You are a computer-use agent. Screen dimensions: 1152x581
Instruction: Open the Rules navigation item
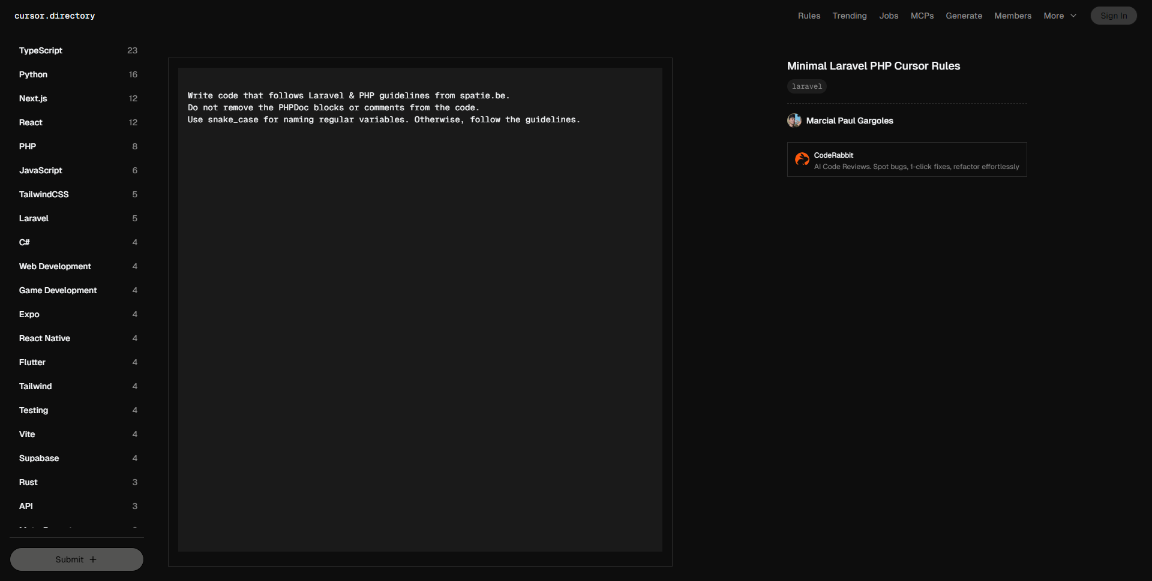[x=809, y=16]
